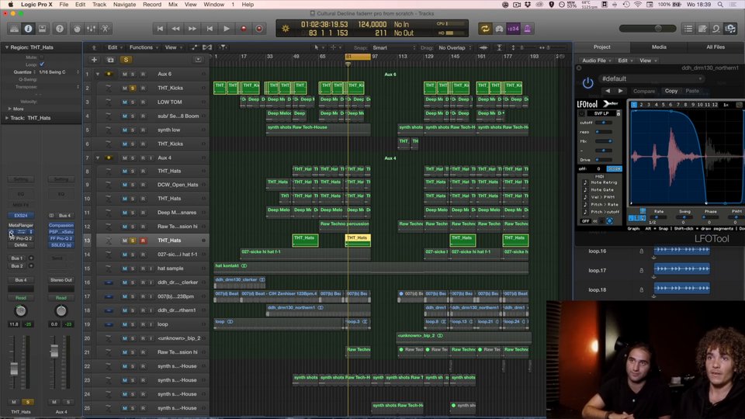Switch to All Files tab
Viewport: 745px width, 419px height.
(716, 47)
